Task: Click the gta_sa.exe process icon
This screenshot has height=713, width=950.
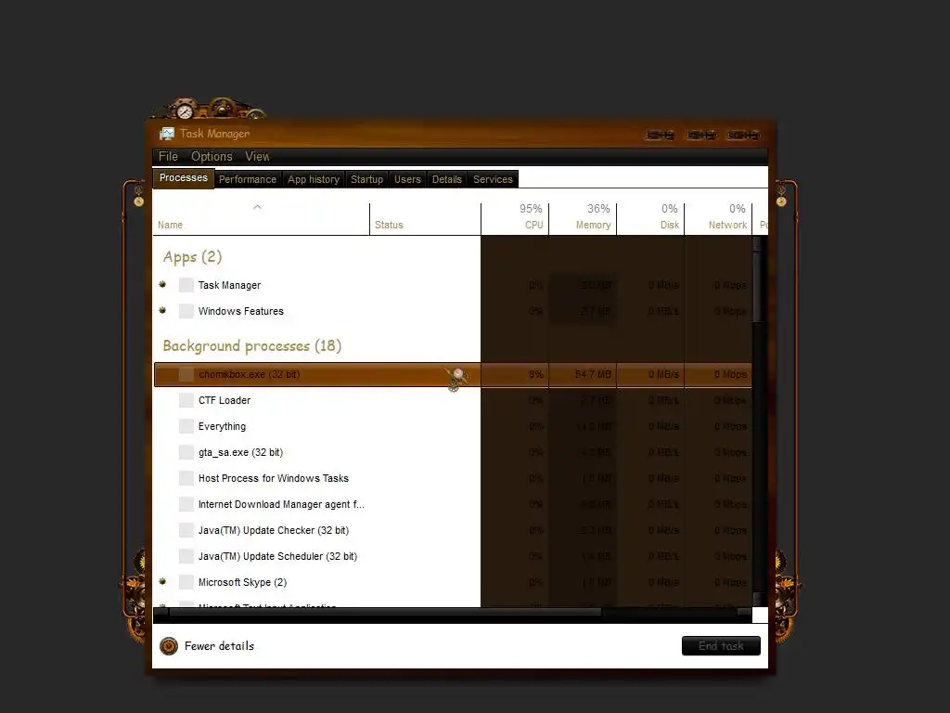Action: pos(186,452)
